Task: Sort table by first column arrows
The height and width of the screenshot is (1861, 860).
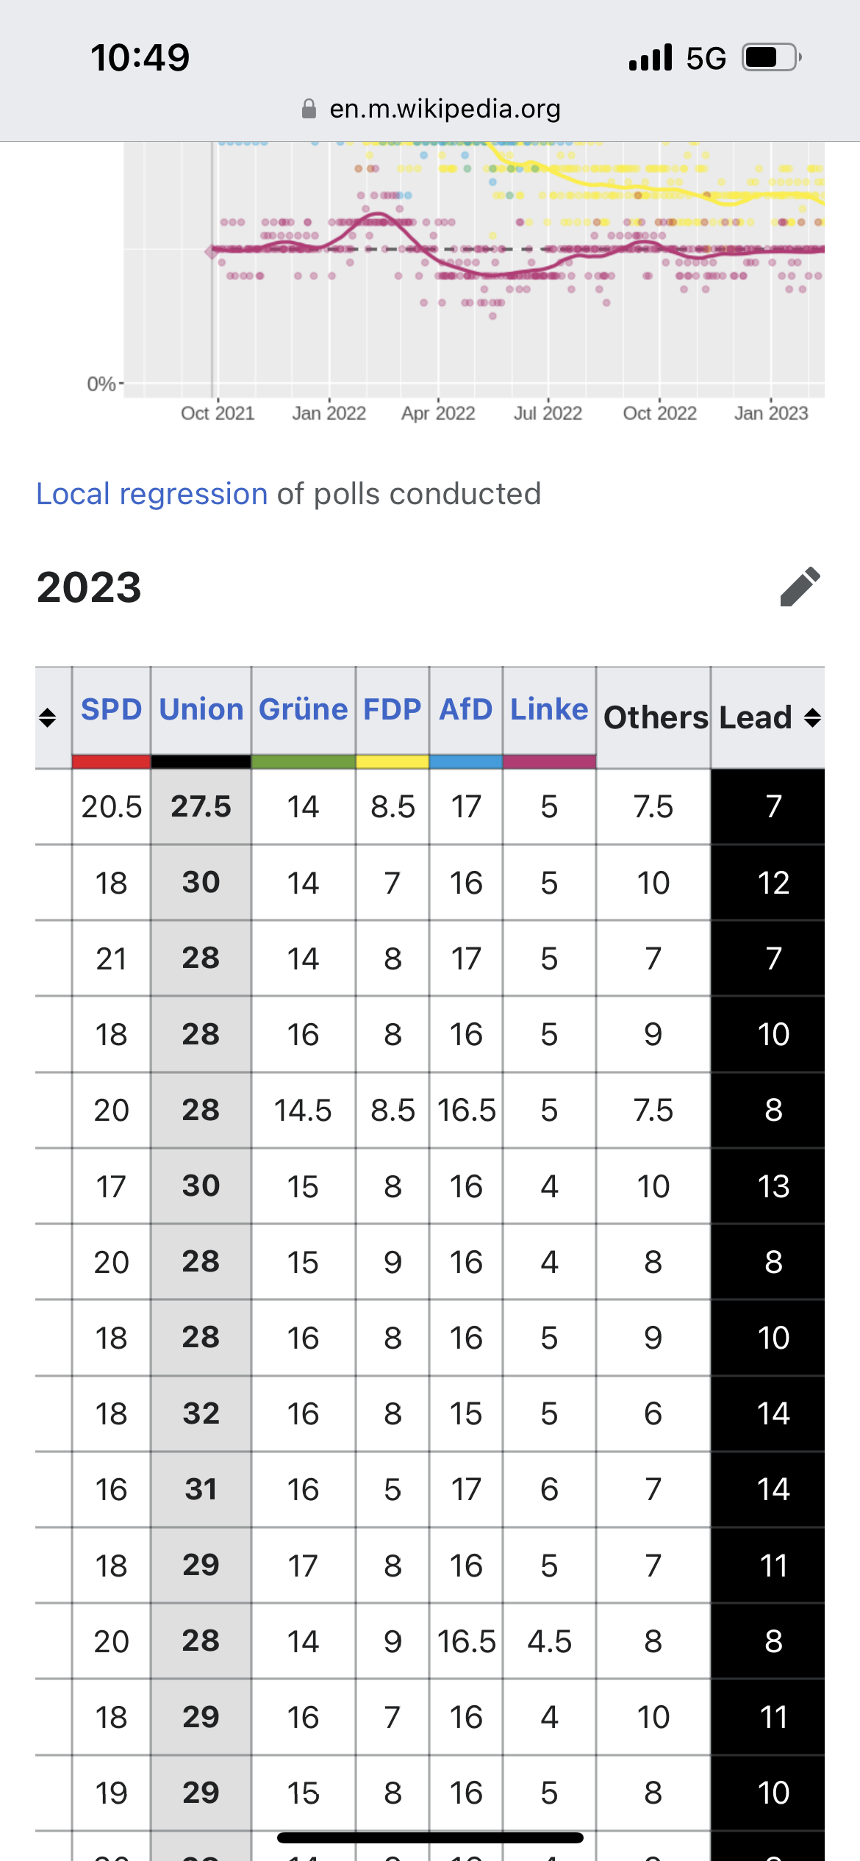Action: coord(48,717)
